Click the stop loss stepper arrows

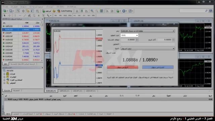(137, 40)
